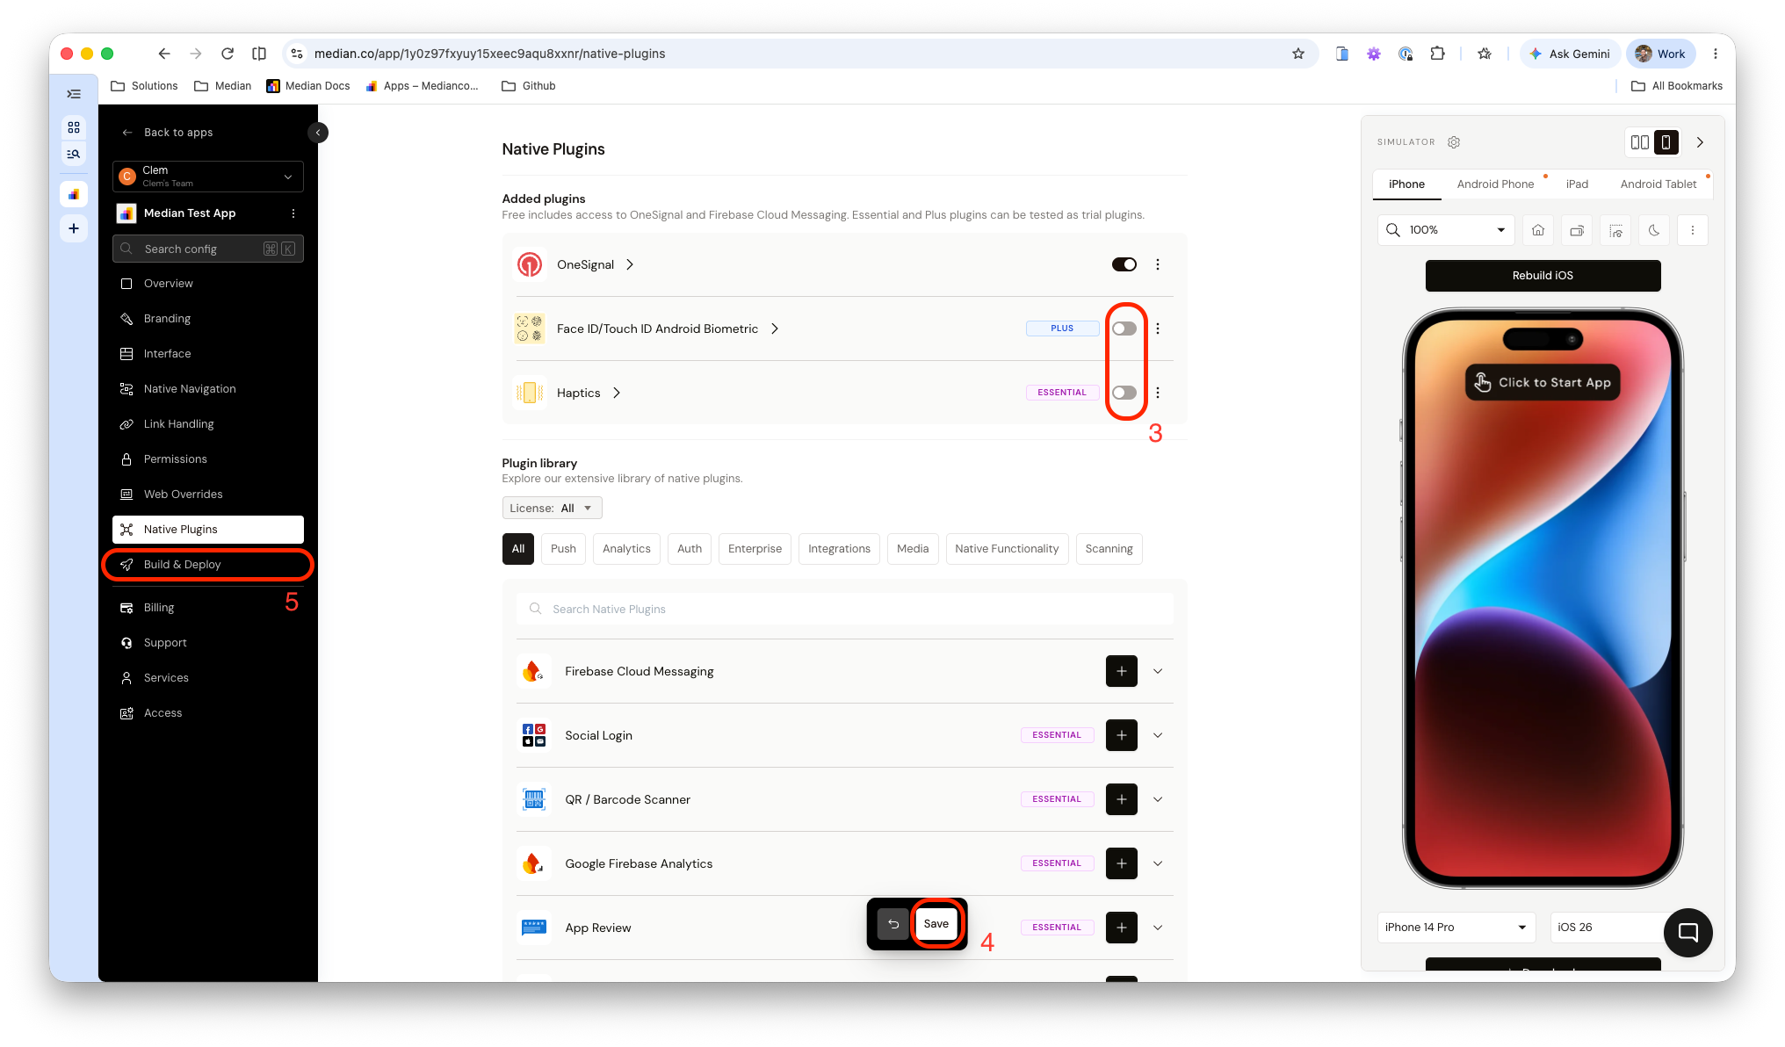Add the QR / Barcode Scanner plugin
Viewport: 1785px width, 1047px height.
pyautogui.click(x=1122, y=799)
